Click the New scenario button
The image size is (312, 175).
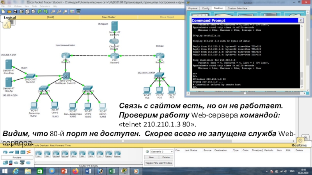click(x=151, y=157)
